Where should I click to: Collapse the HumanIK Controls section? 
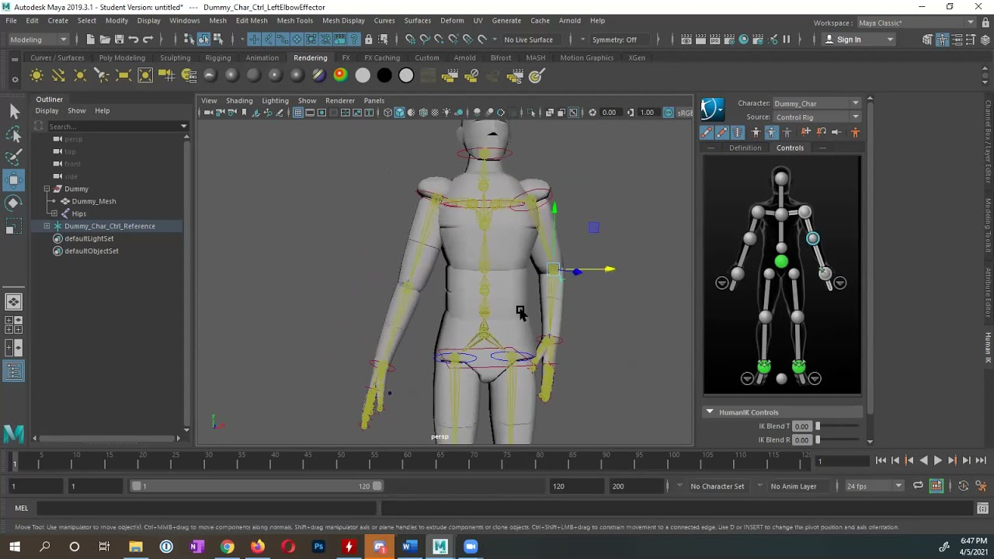[709, 412]
